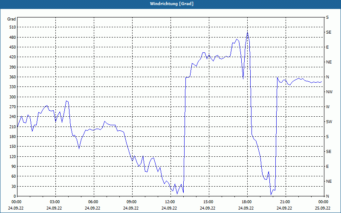Click the 25.09.22 date label

pos(323,208)
